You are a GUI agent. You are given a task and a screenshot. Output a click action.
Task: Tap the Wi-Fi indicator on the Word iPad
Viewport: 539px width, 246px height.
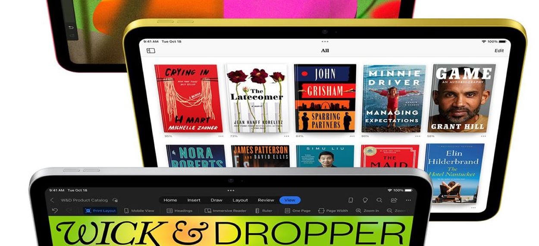tap(389, 190)
